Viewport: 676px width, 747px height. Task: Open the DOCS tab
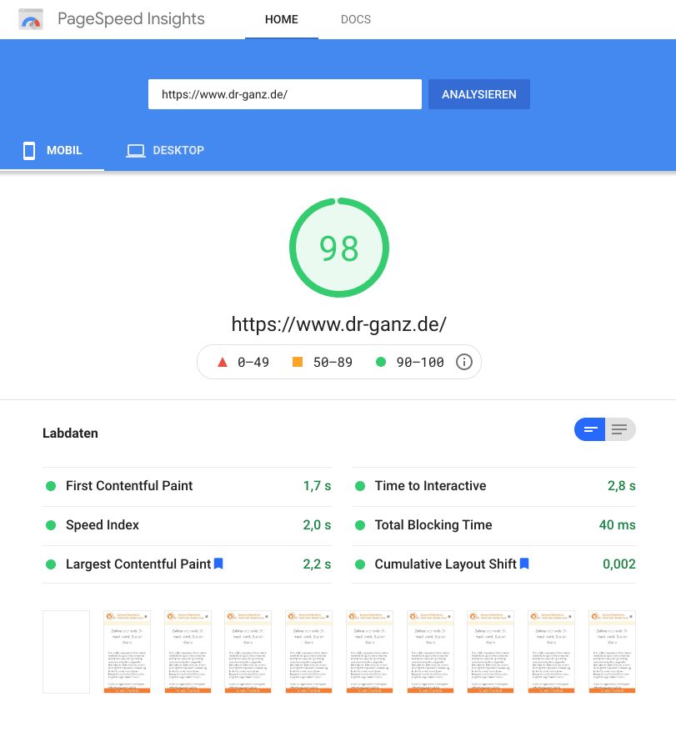click(x=356, y=19)
